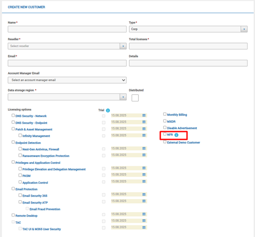Viewport: 255px width, 237px height.
Task: Click the Details input field
Action: 188,63
